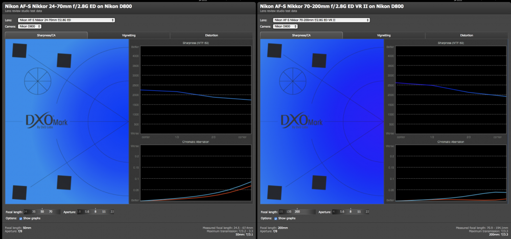The image size is (511, 239).
Task: Open the Lens dropdown in the 70-200mm panel
Action: point(321,20)
